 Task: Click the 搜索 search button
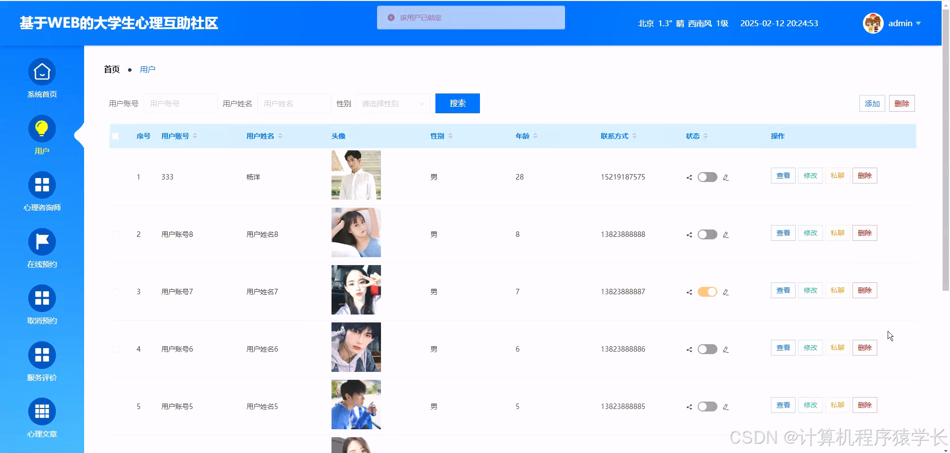(x=457, y=103)
